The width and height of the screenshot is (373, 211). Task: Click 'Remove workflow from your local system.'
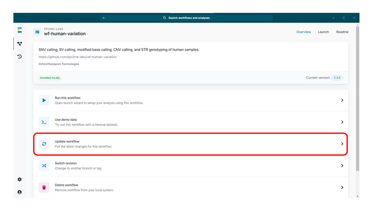tap(84, 190)
